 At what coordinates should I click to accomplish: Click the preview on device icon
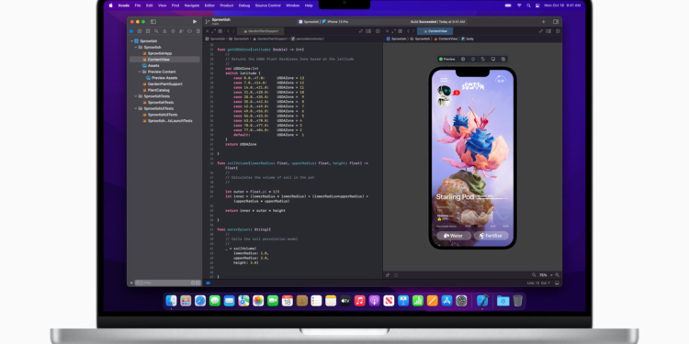coord(493,59)
